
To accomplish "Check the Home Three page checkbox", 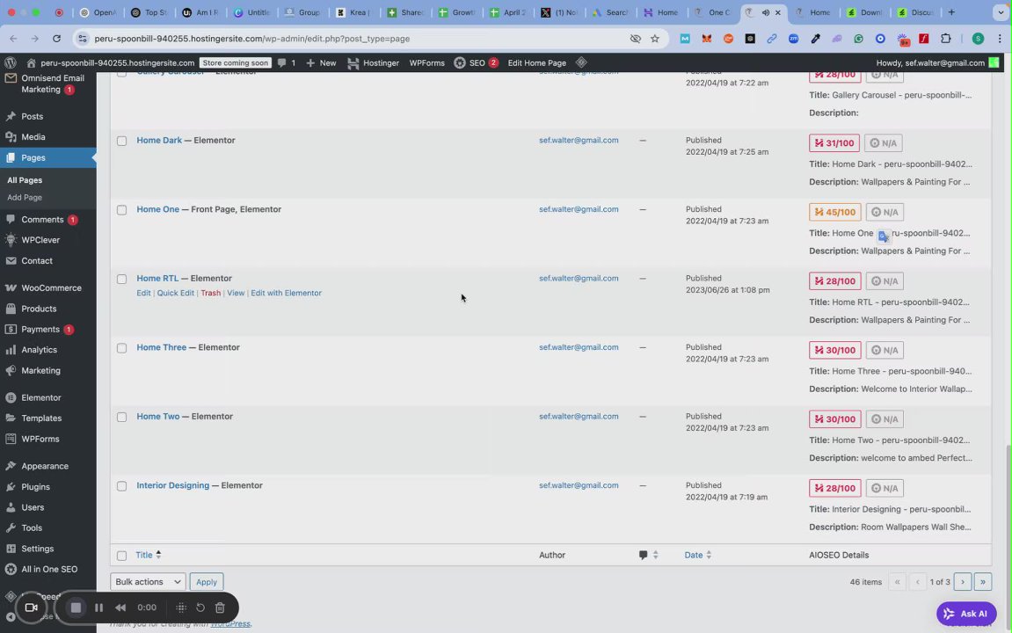I will (121, 348).
